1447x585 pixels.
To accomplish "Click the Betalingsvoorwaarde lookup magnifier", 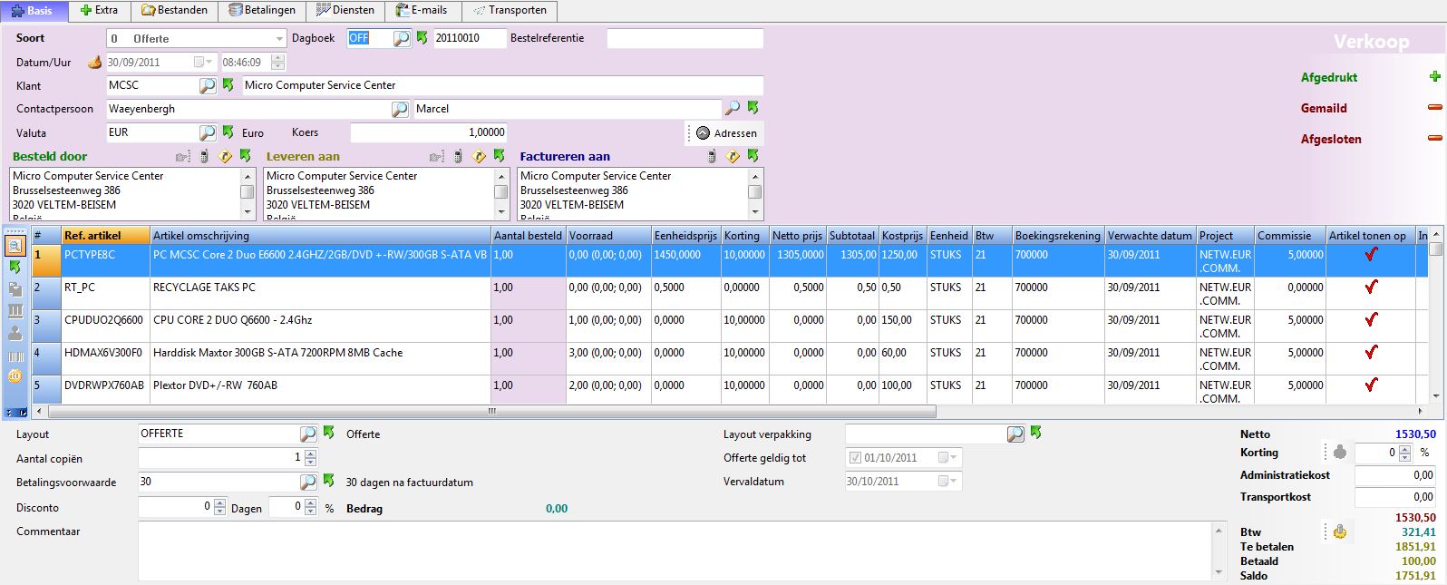I will tap(308, 482).
